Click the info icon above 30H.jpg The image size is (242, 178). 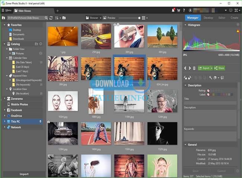click(118, 24)
